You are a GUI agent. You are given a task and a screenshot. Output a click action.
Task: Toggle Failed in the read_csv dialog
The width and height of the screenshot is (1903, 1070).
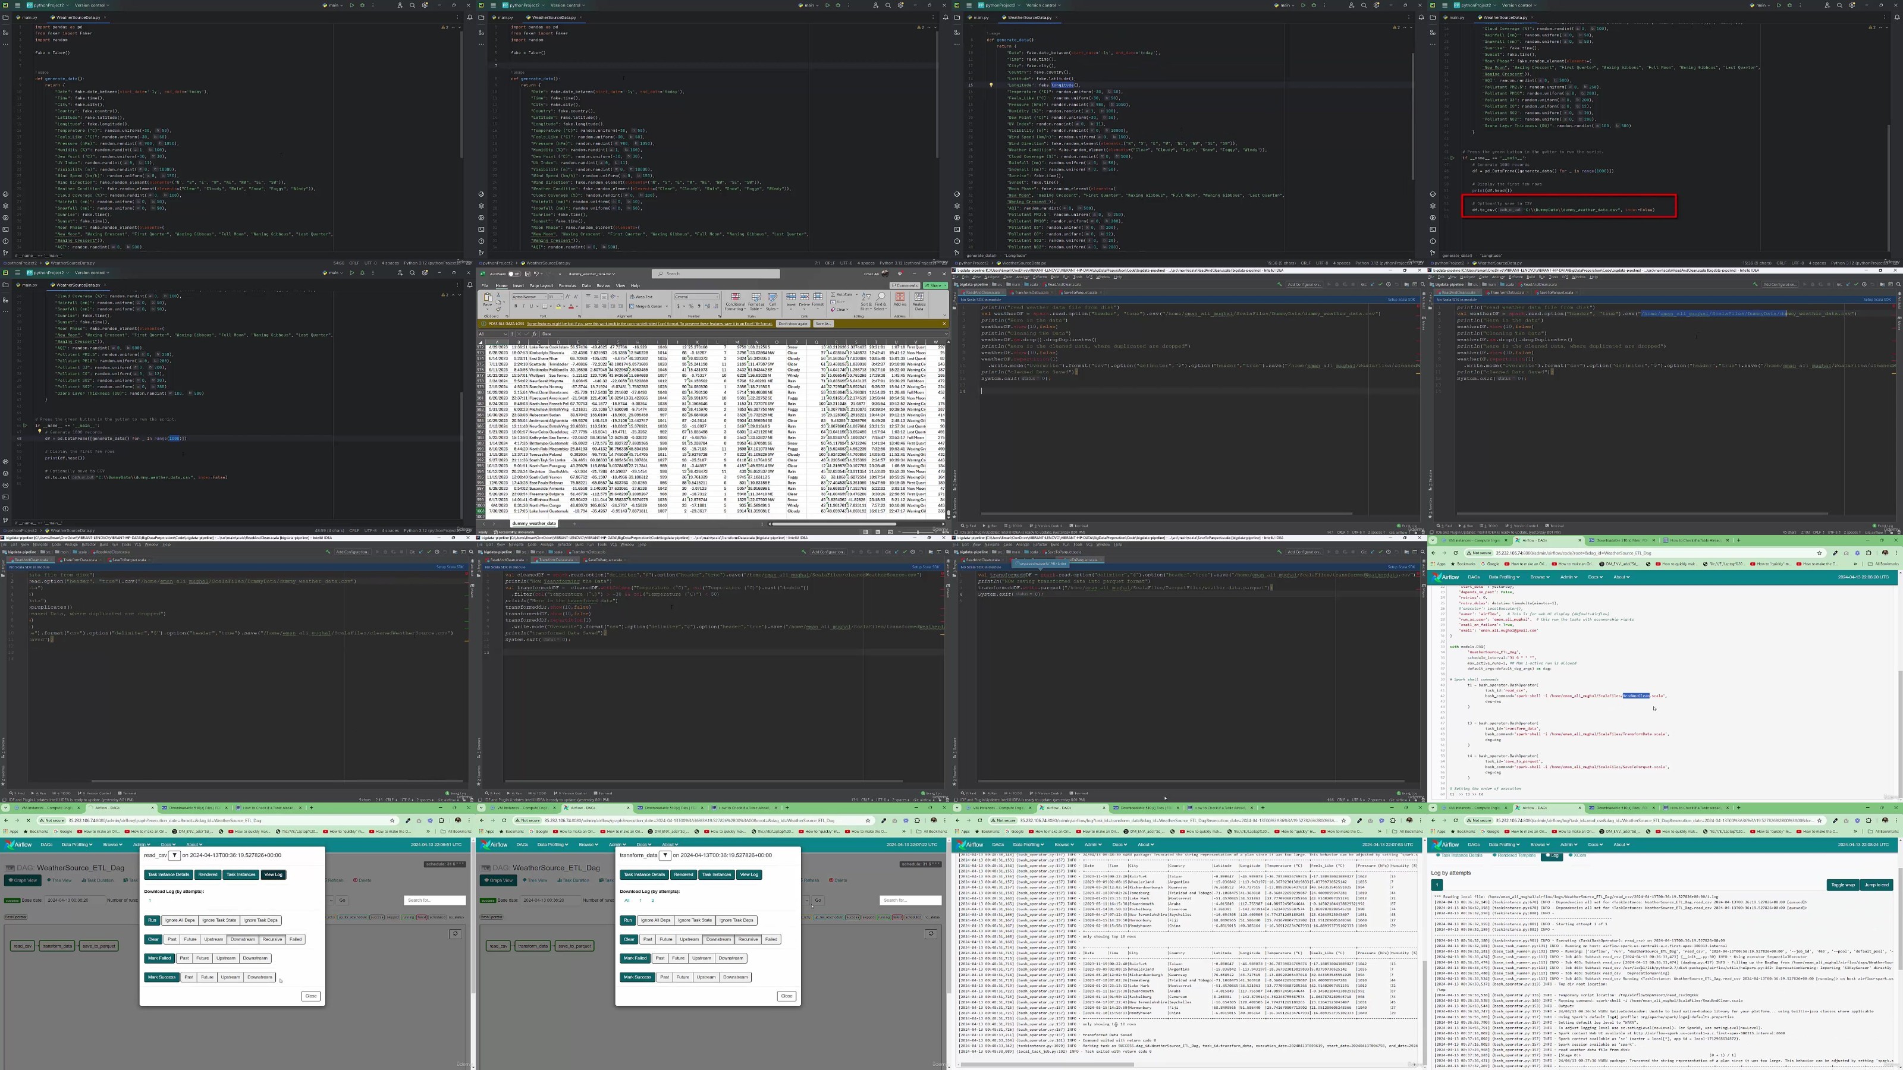click(296, 939)
